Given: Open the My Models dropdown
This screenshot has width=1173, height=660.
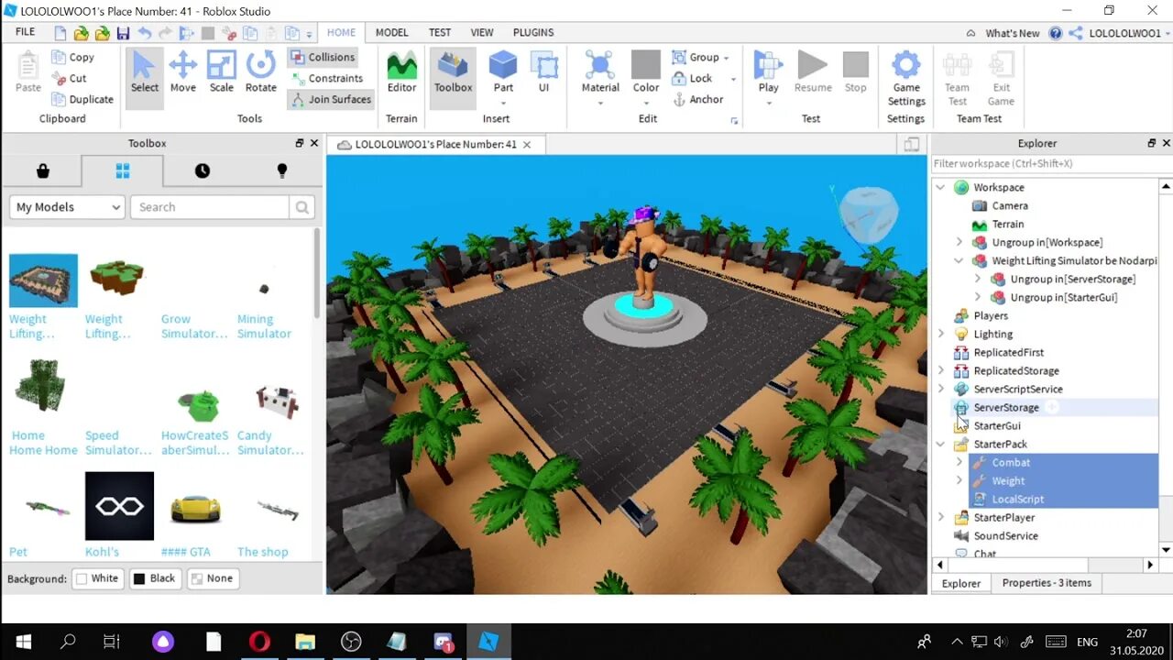Looking at the screenshot, I should (x=67, y=207).
